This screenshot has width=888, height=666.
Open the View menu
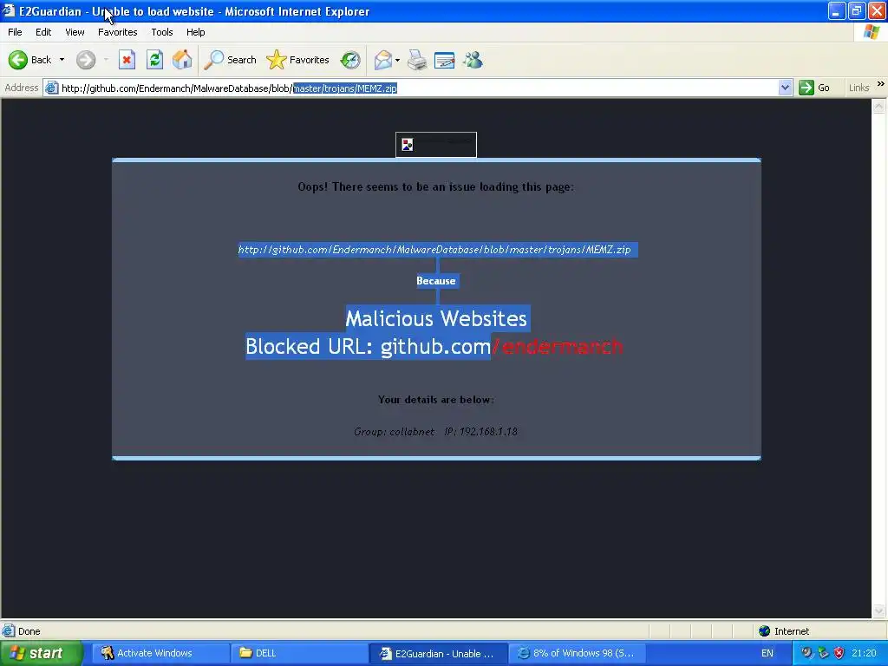(x=75, y=32)
